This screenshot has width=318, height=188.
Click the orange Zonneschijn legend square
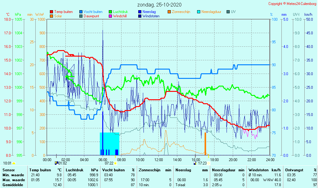[169, 12]
